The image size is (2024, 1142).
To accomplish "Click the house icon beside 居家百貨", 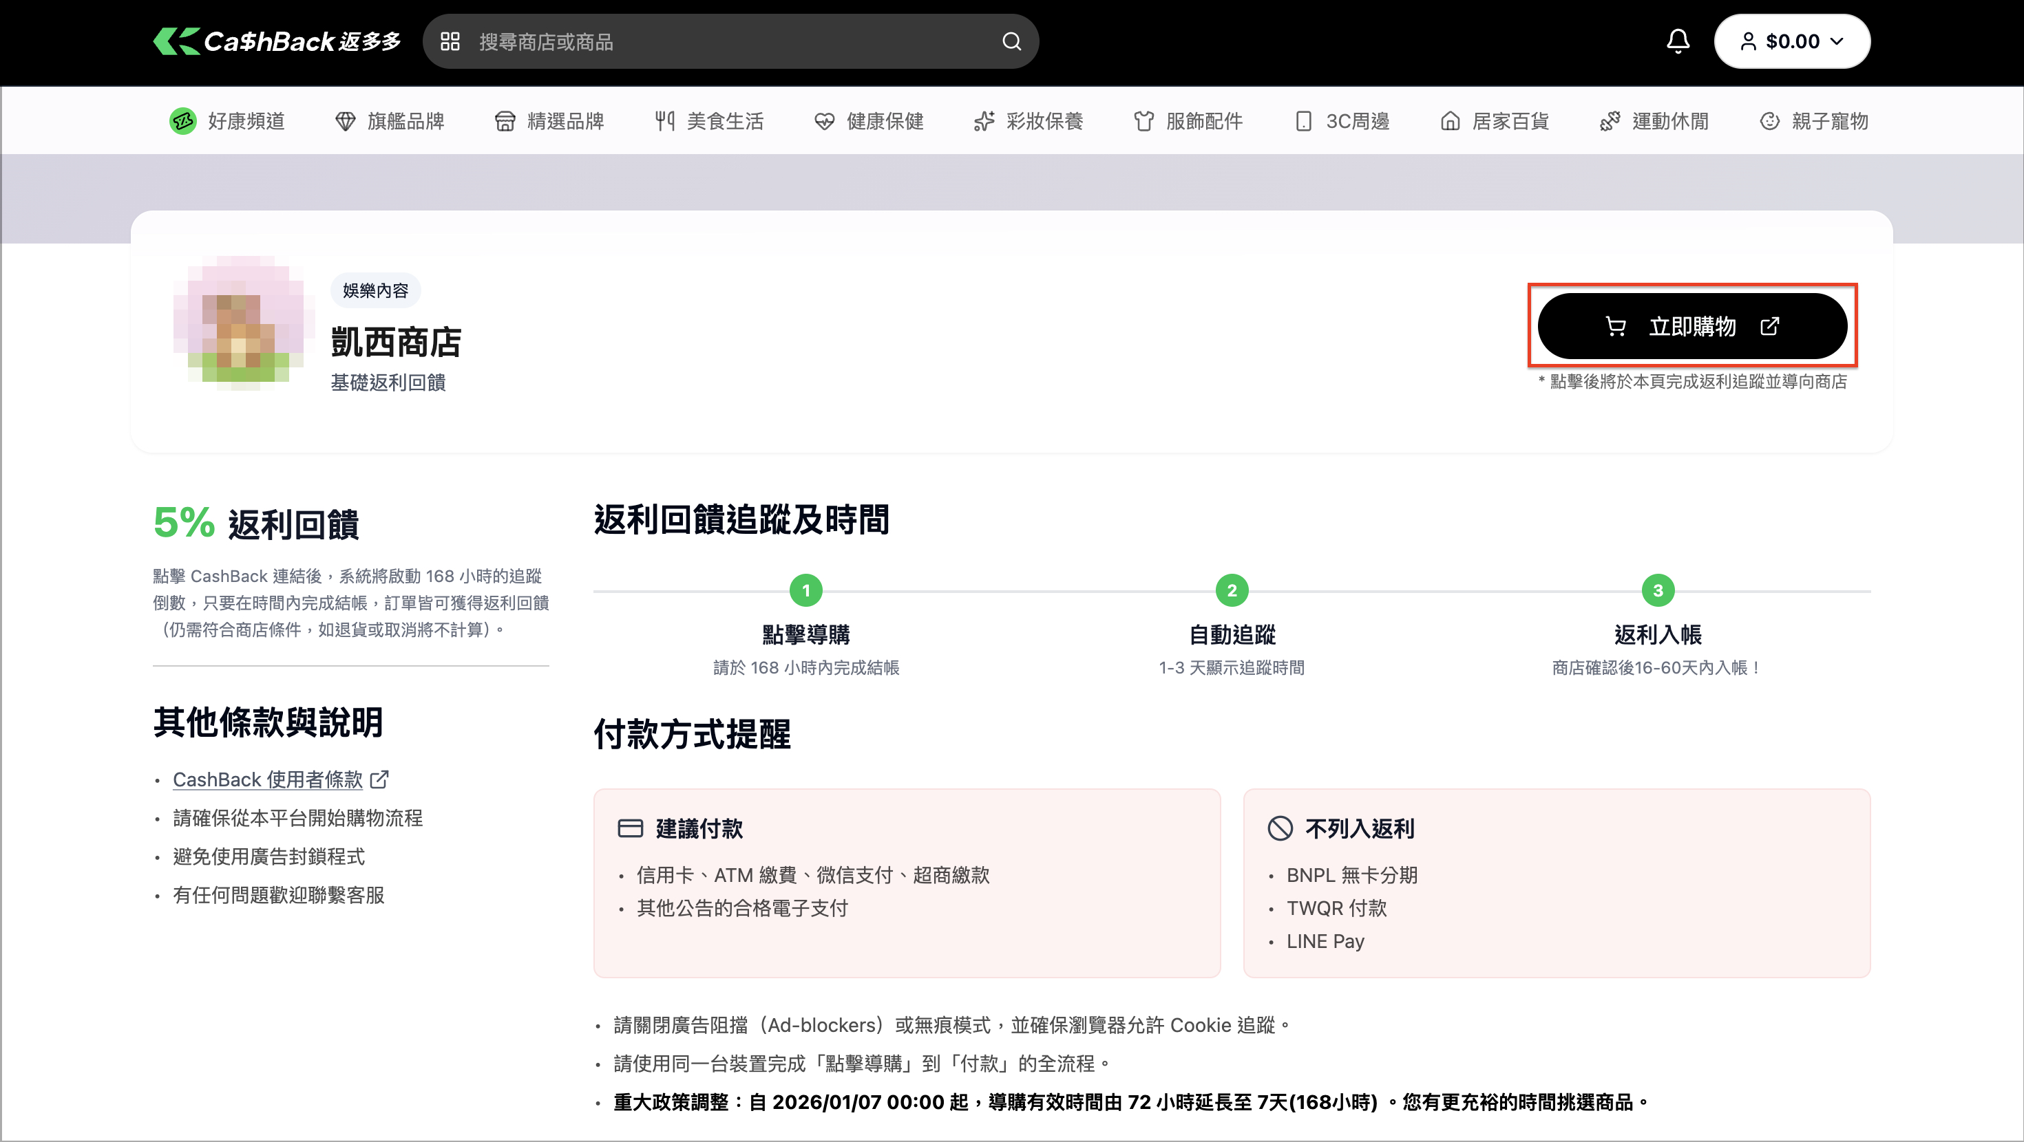I will 1451,121.
